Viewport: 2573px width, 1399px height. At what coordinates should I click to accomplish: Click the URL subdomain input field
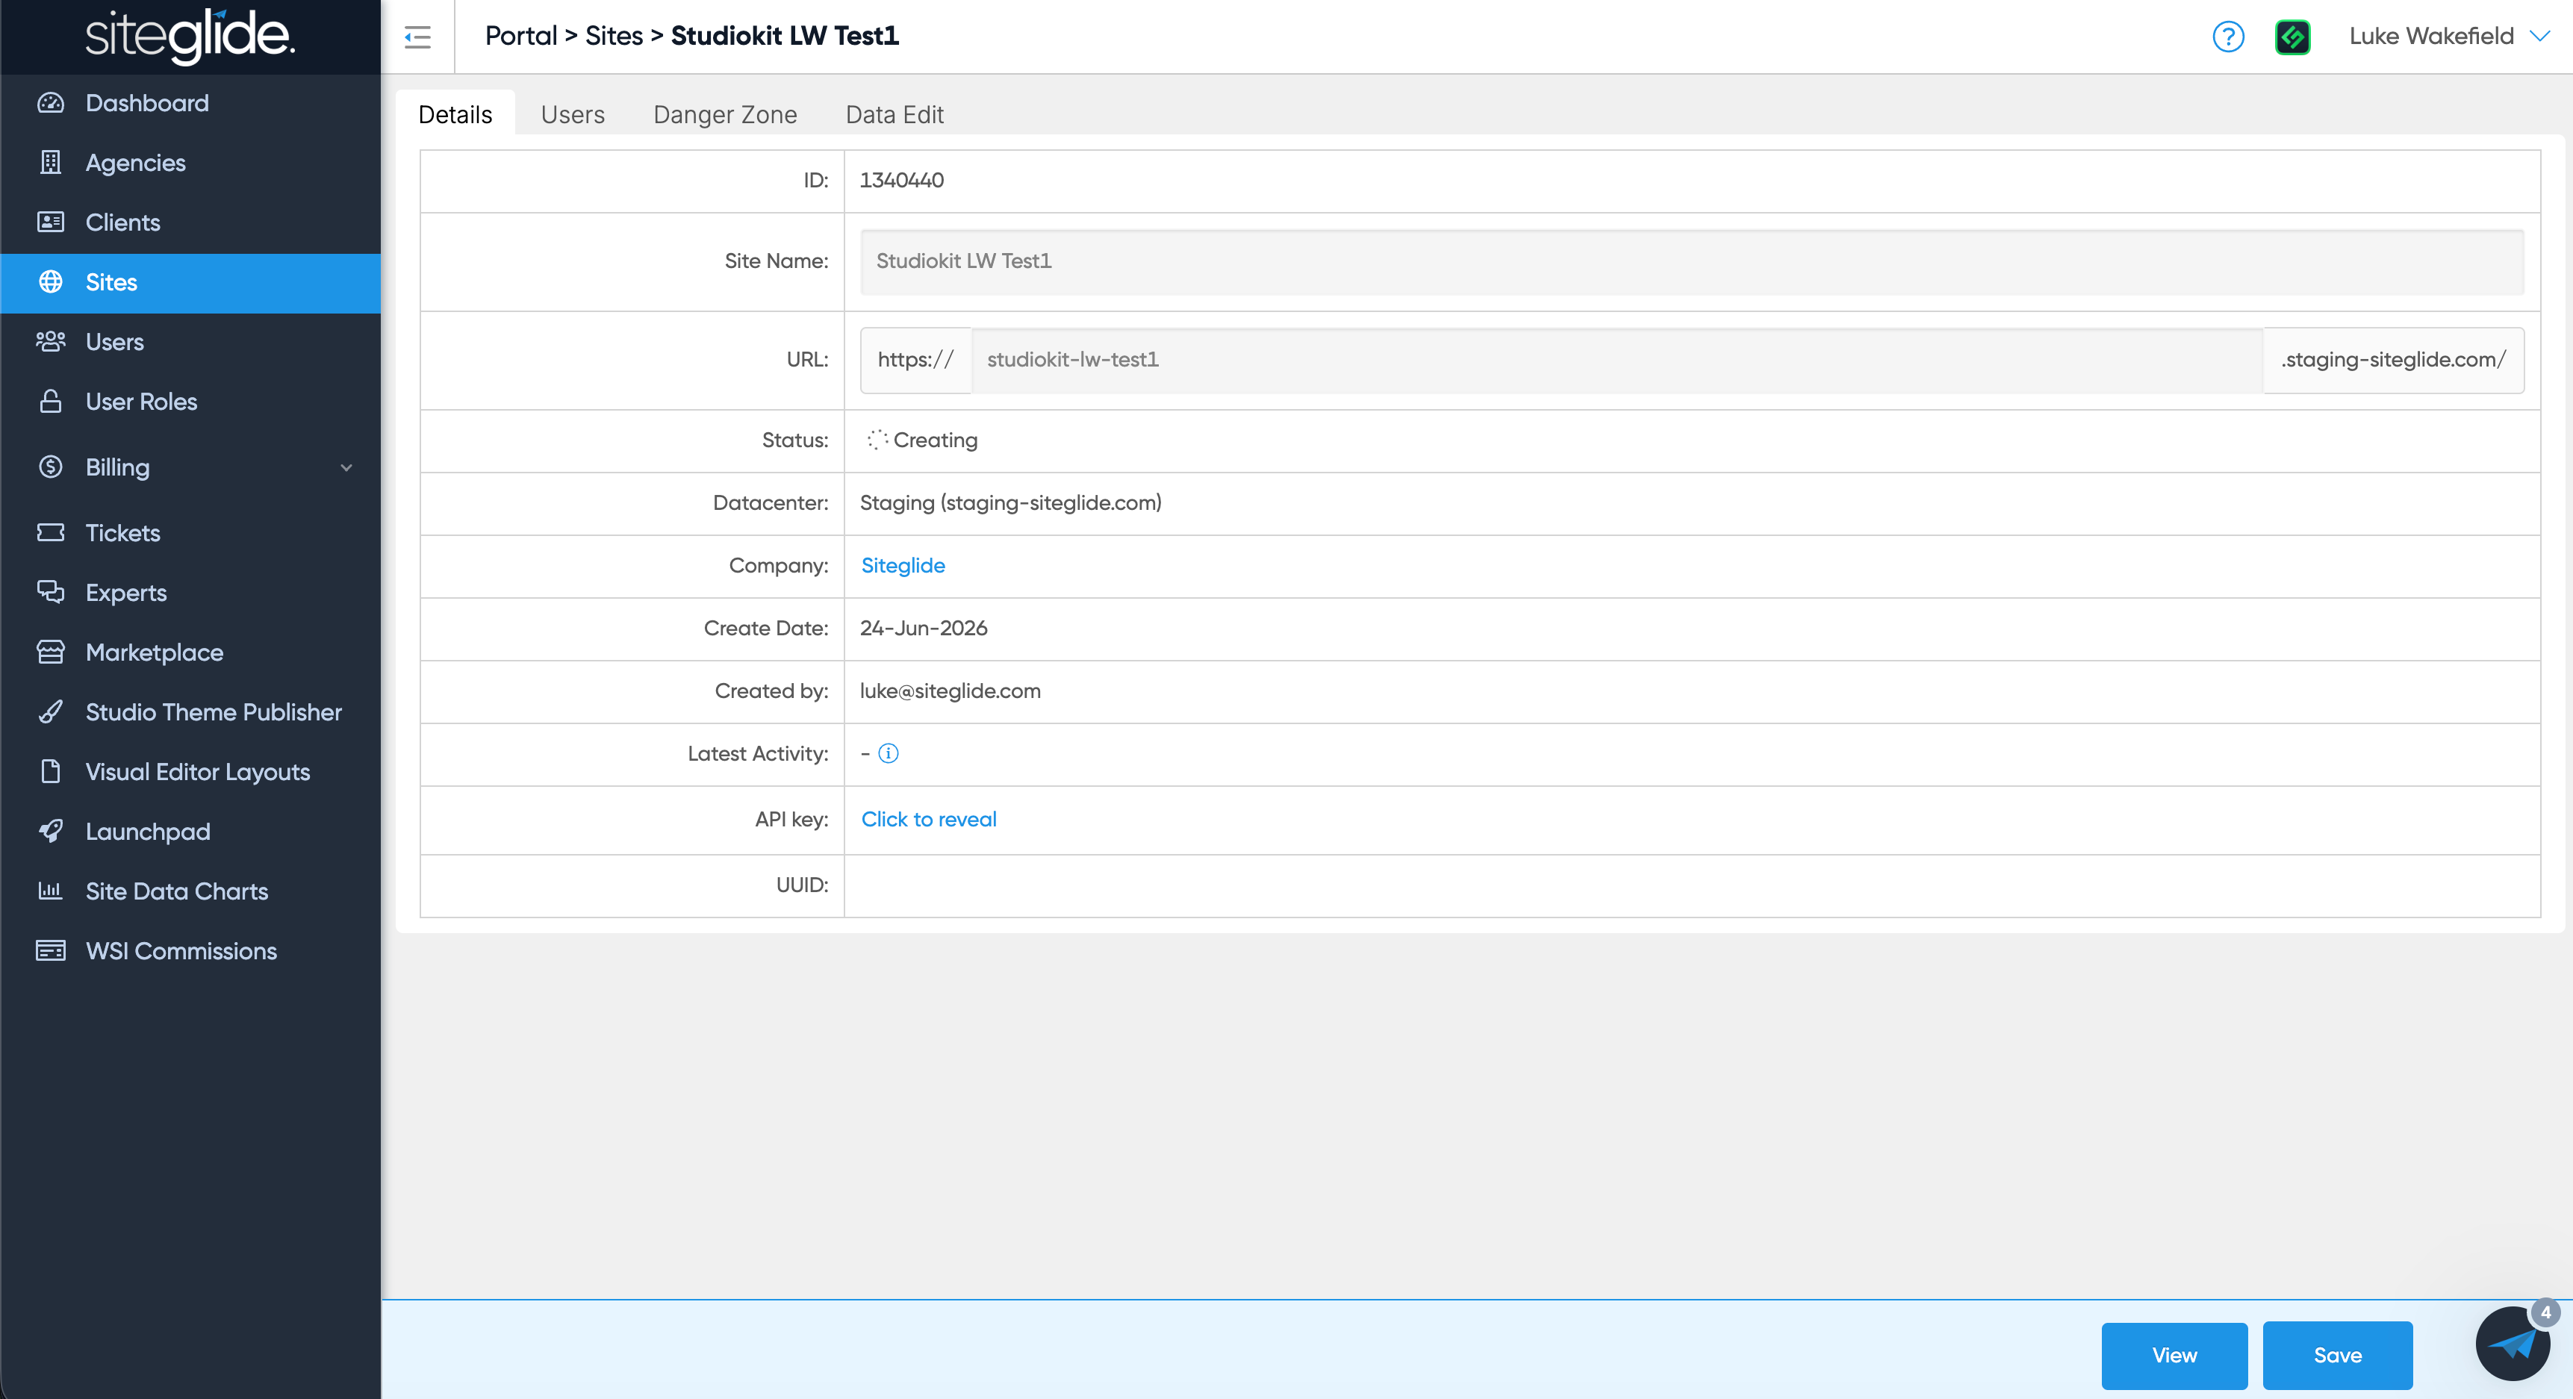pyautogui.click(x=1616, y=360)
